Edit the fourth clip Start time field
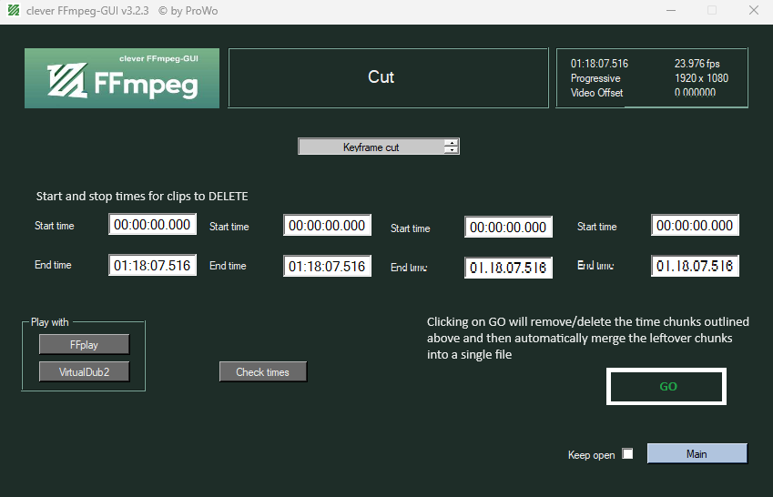 click(695, 226)
